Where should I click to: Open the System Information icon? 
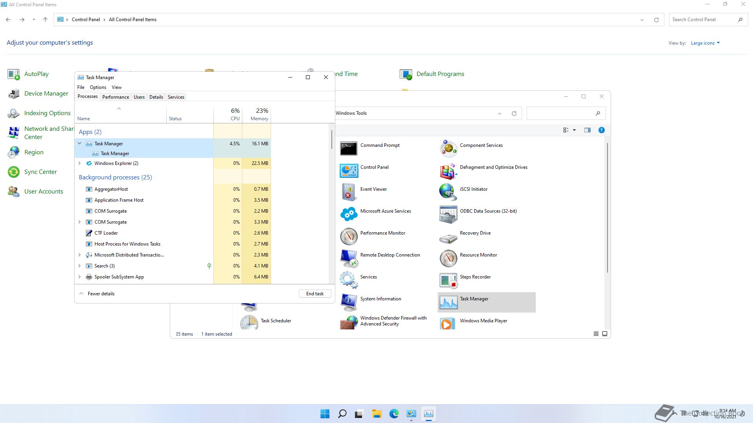349,302
